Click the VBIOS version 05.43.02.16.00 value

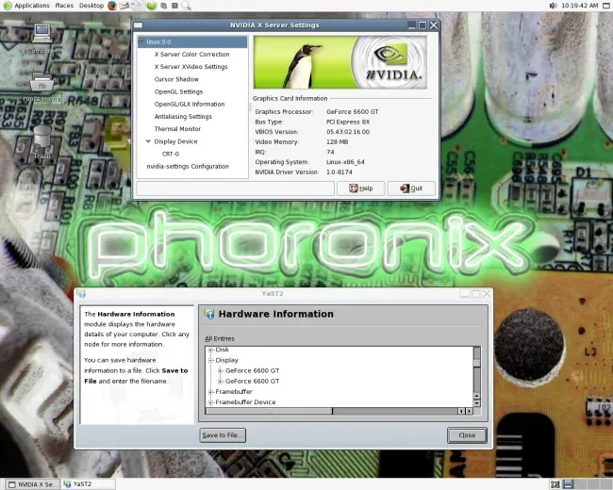tap(348, 132)
